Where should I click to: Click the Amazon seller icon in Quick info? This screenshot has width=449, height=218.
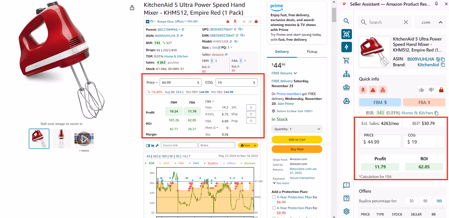[363, 90]
